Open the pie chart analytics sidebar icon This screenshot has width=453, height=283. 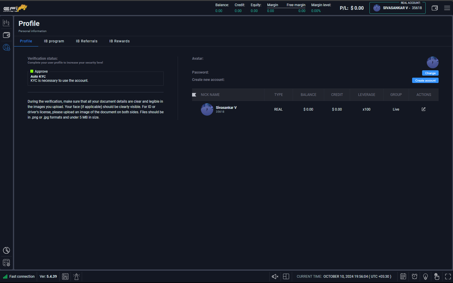(x=6, y=250)
